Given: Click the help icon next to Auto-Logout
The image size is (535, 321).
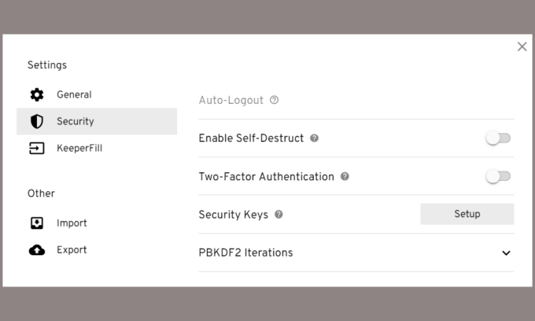Looking at the screenshot, I should tap(275, 101).
